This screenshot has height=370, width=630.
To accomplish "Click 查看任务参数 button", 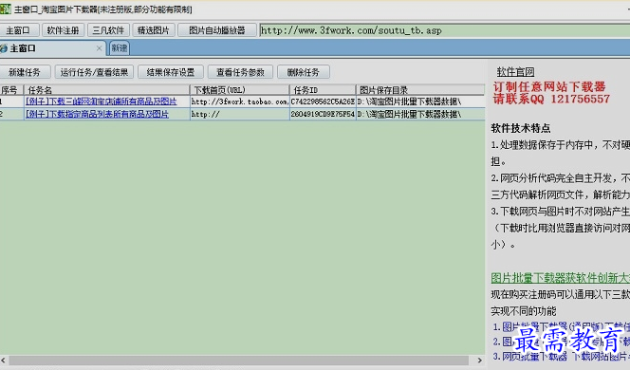I will click(240, 72).
